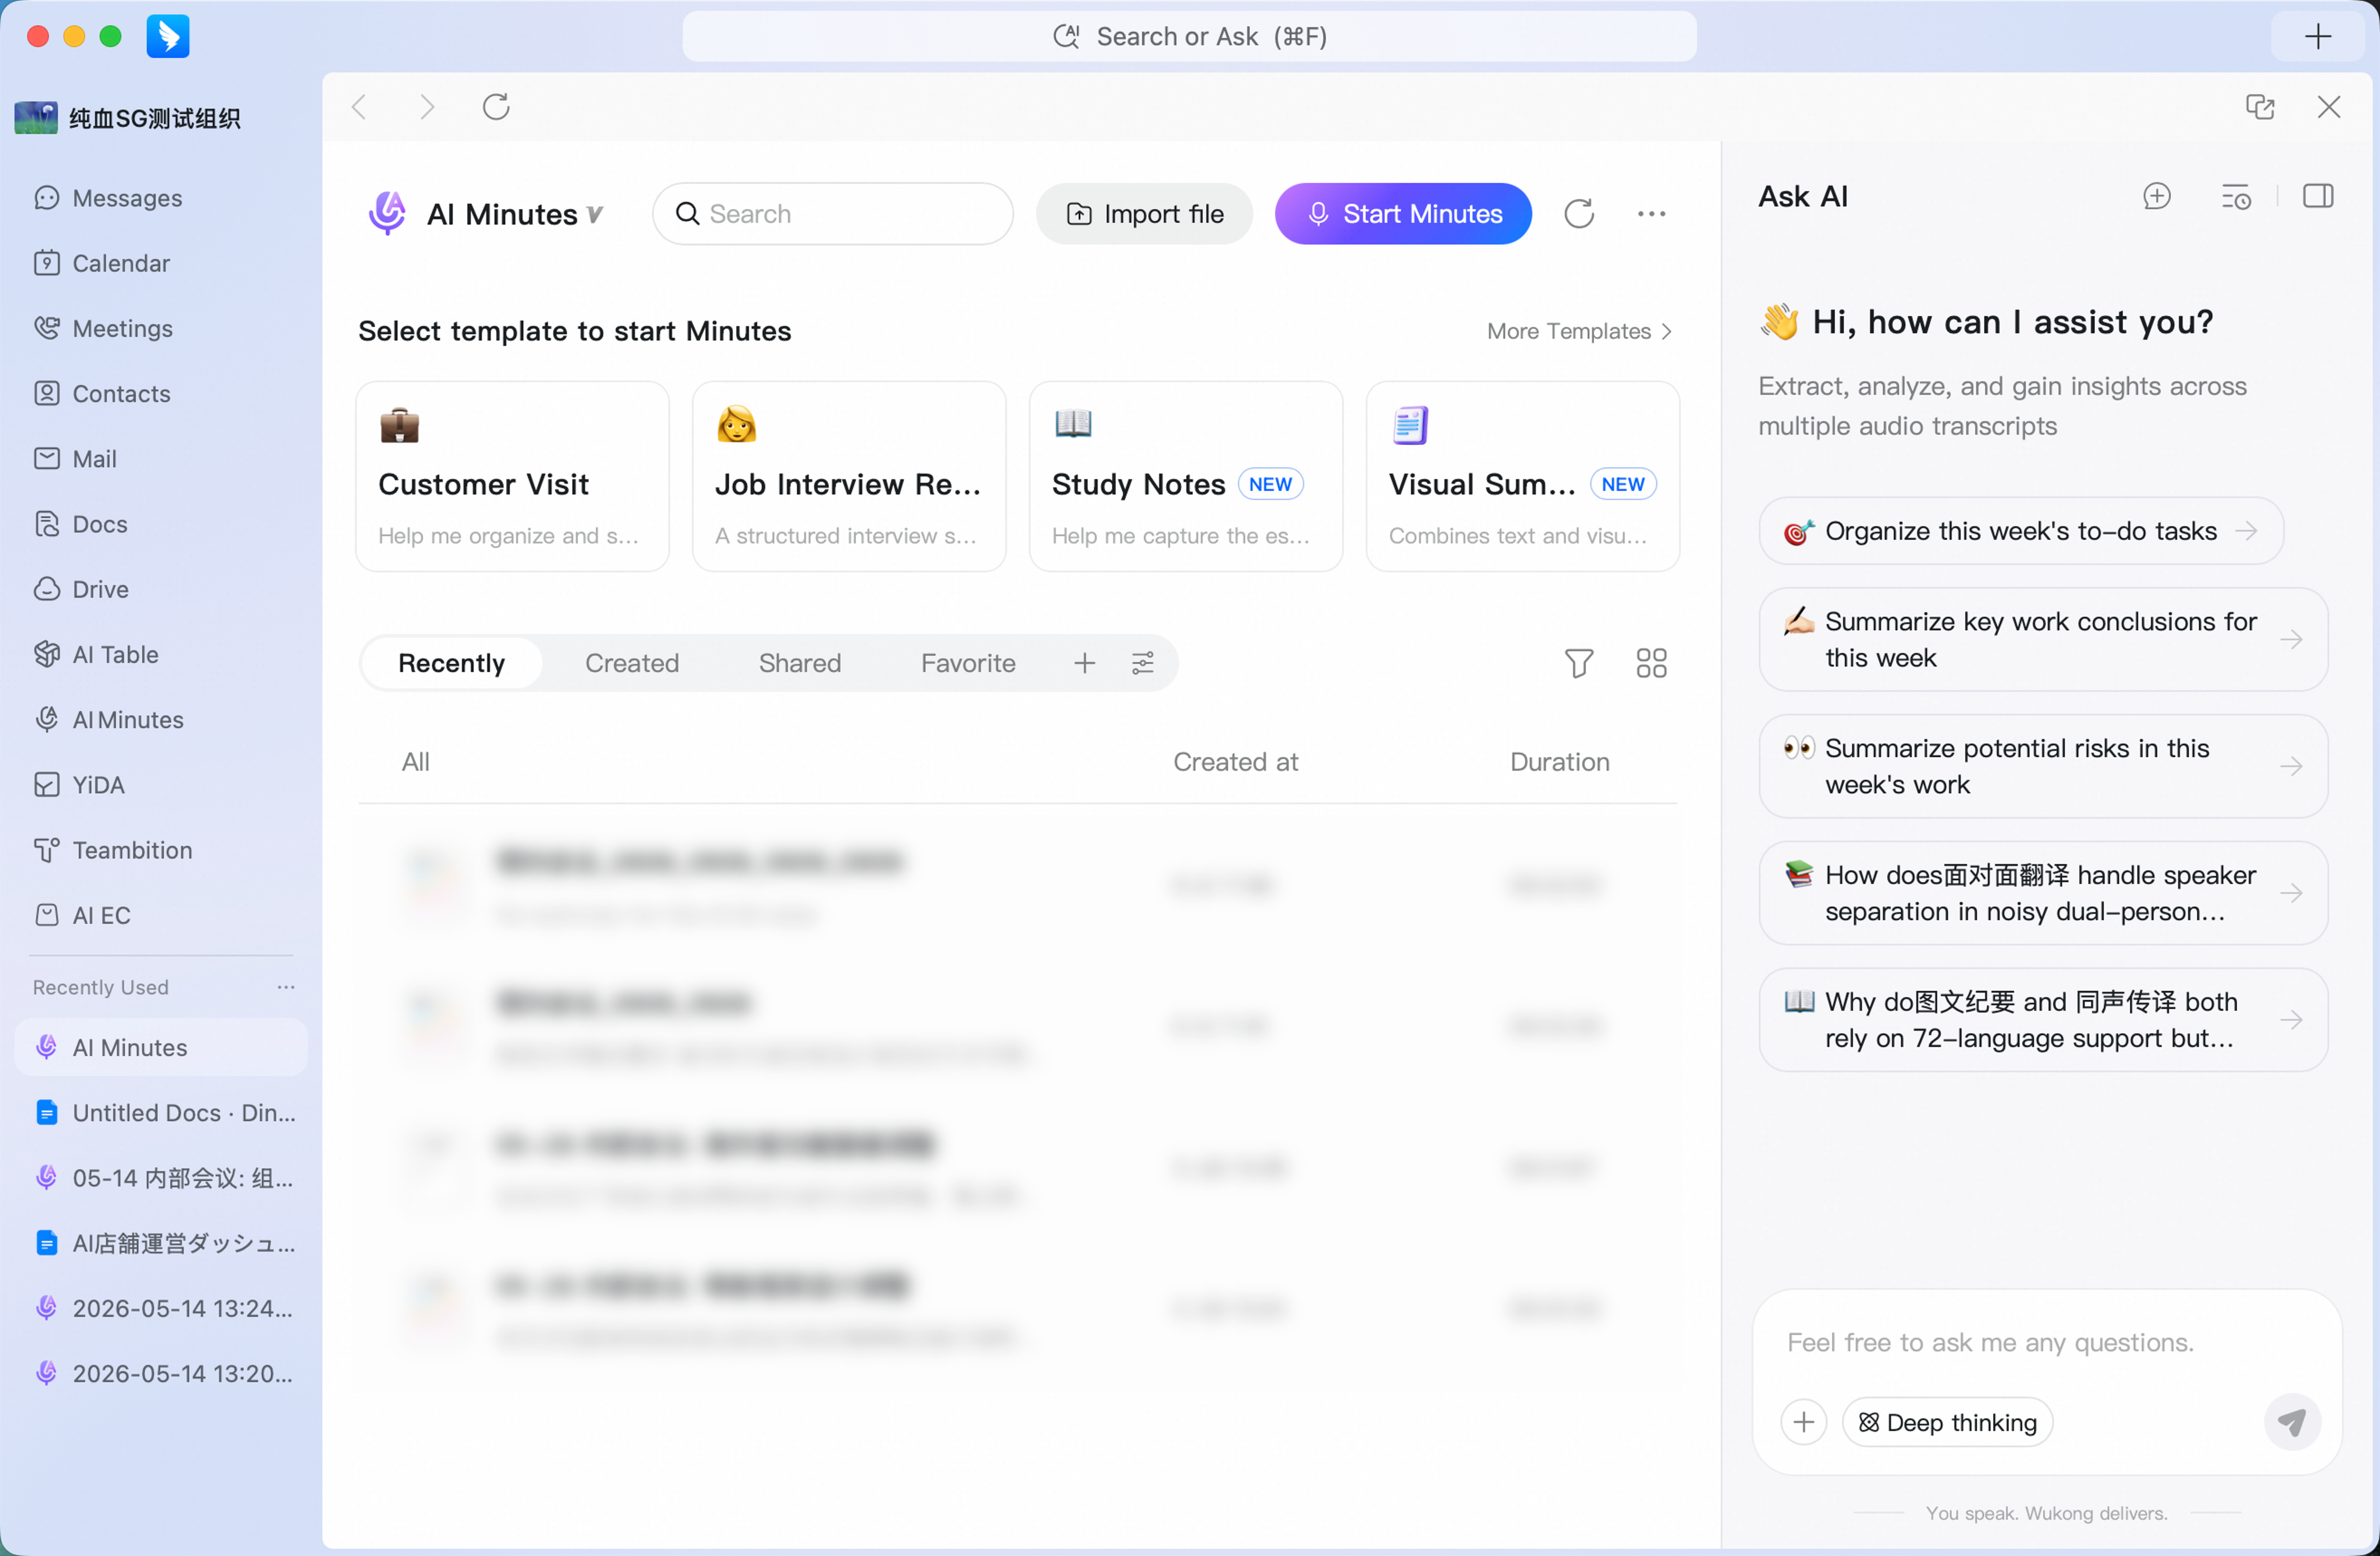Switch to the Shared tab

pos(800,663)
